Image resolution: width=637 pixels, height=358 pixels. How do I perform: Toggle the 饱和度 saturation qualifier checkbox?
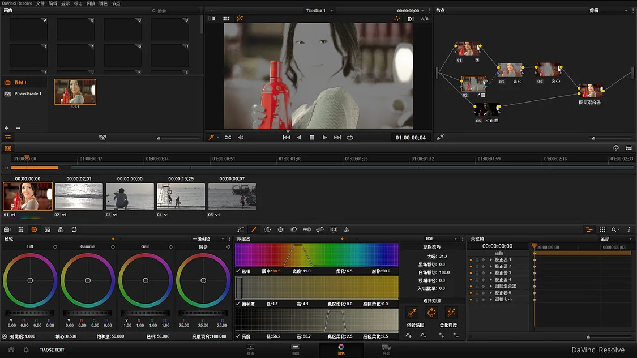(x=238, y=304)
